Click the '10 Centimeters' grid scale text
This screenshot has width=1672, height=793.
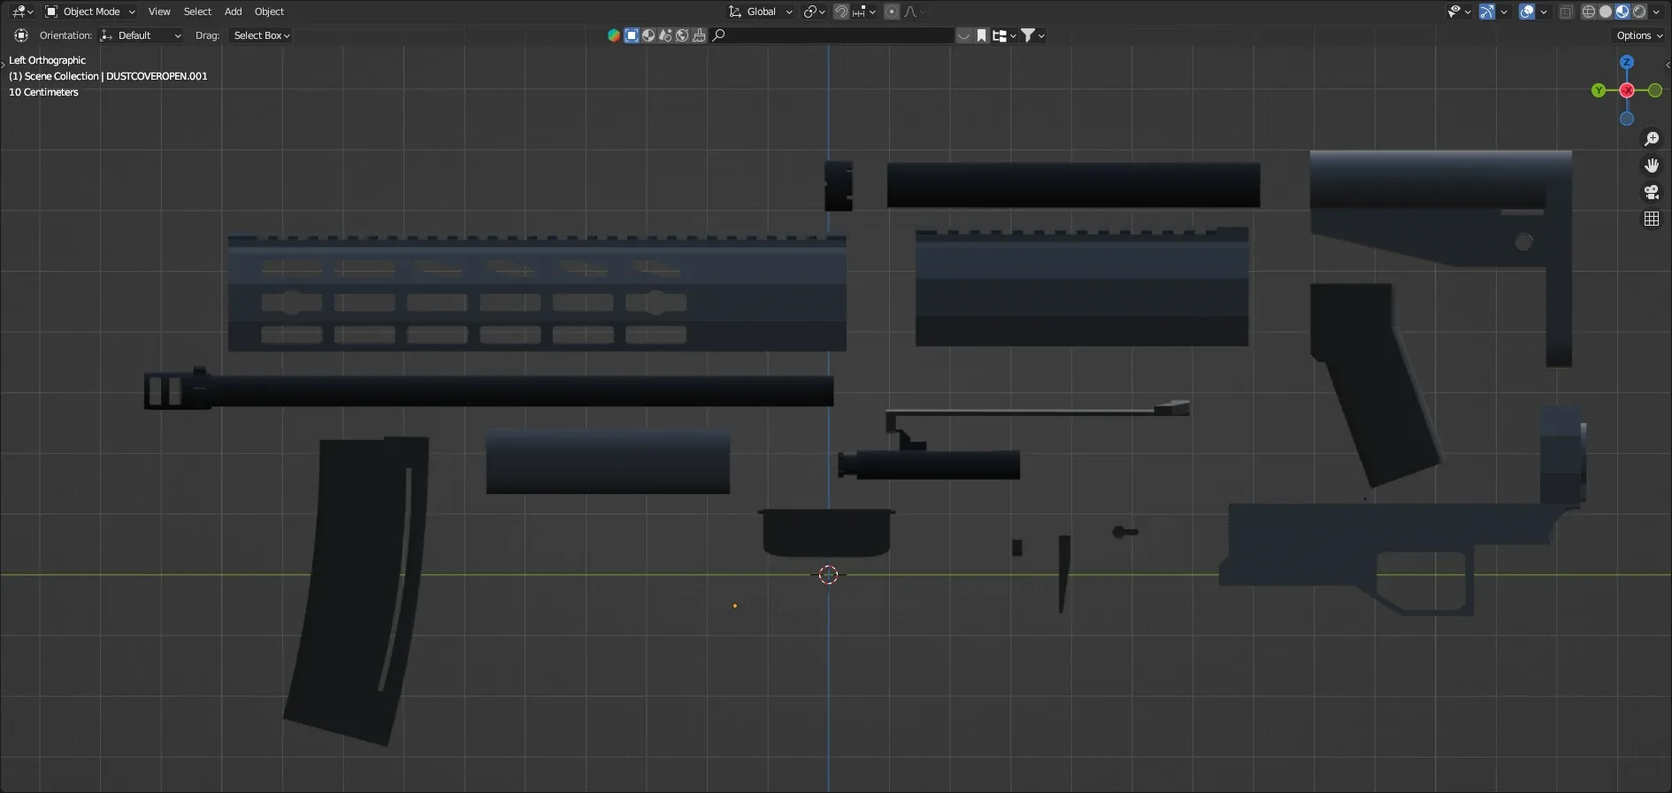43,92
